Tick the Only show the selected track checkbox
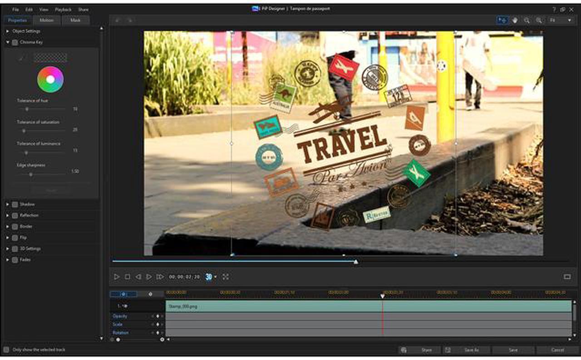 (6, 350)
